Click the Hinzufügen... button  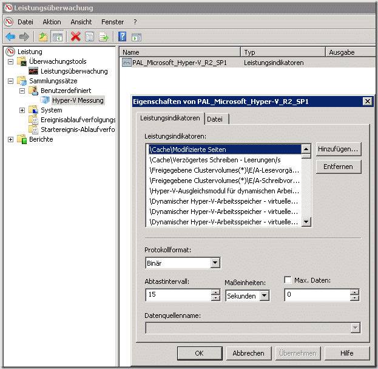pos(338,149)
